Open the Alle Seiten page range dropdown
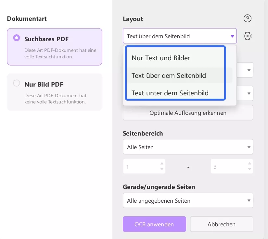This screenshot has width=268, height=239. pos(188,147)
